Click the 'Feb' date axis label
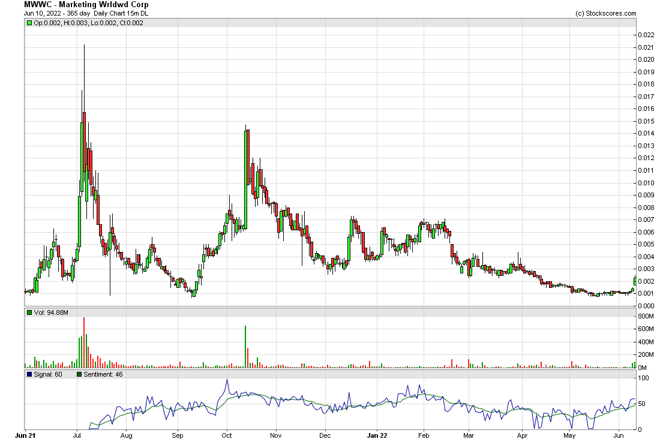 click(x=424, y=435)
